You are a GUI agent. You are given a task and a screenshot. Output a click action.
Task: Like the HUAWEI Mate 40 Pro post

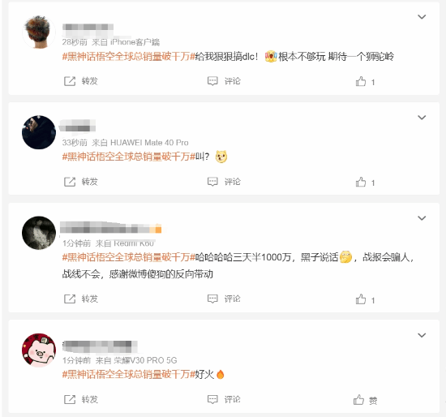tap(365, 183)
